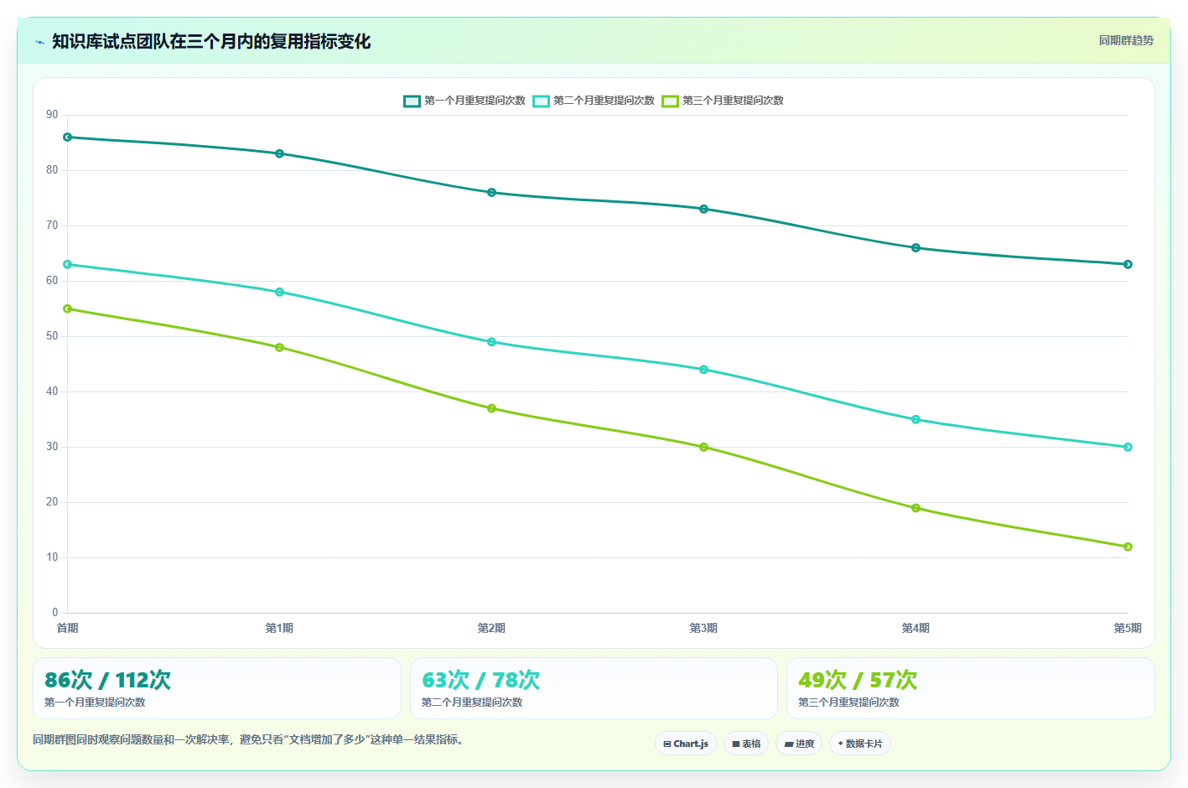Viewport: 1188px width, 788px height.
Task: Click the first-month data point at 第4期
Action: pos(916,247)
